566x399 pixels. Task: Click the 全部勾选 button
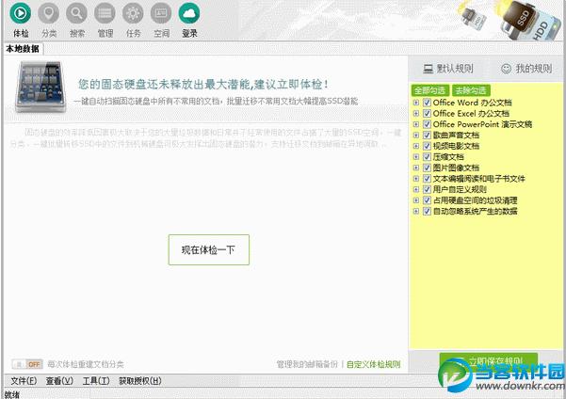[429, 90]
